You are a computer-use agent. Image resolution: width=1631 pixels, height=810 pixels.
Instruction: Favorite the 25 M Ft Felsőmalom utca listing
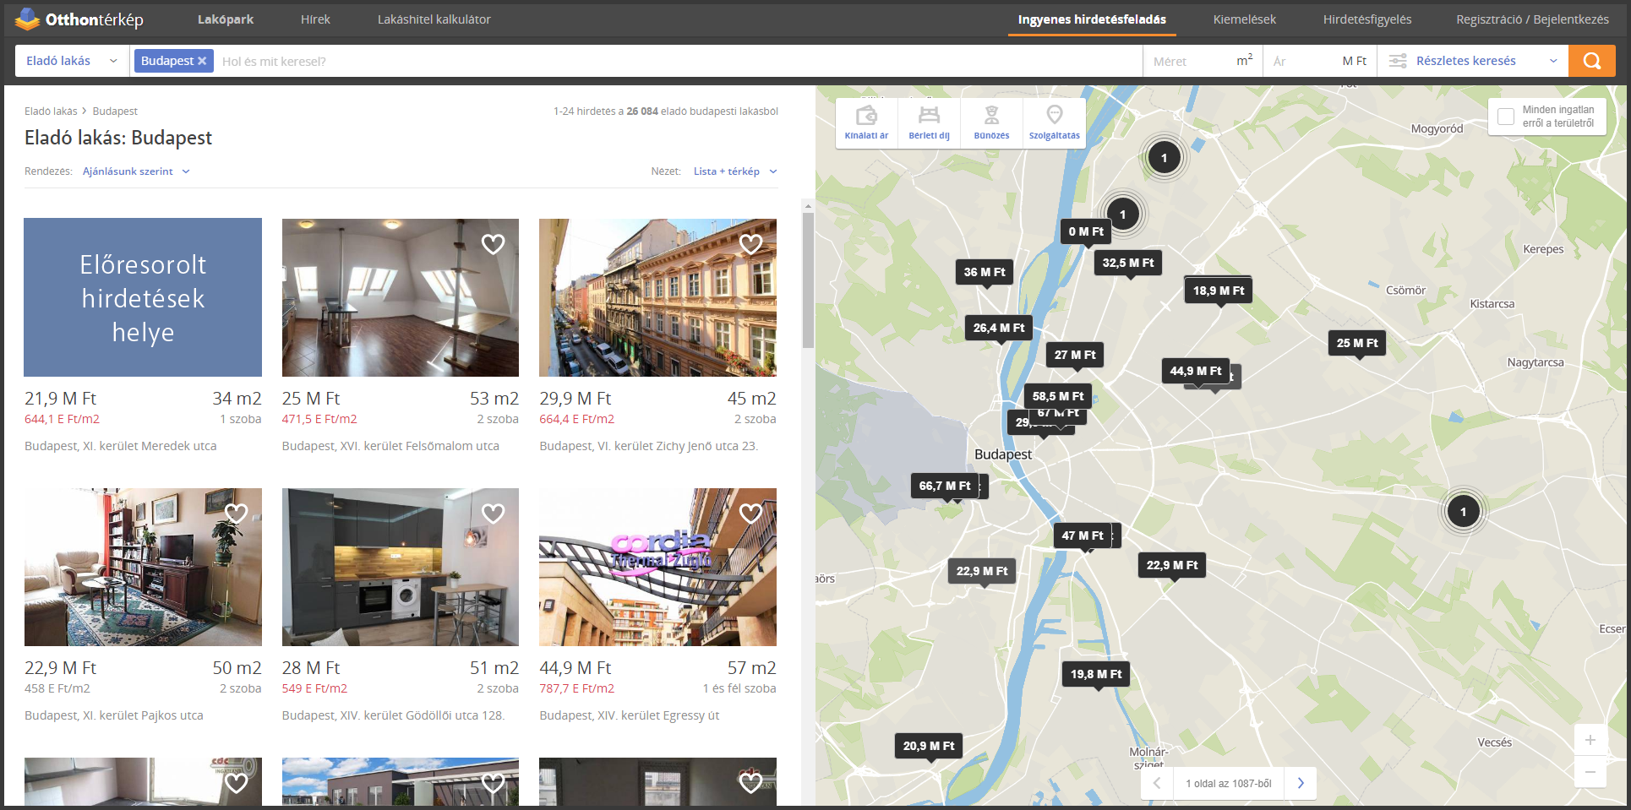[x=493, y=244]
